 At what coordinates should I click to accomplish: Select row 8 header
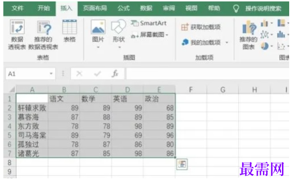point(10,163)
